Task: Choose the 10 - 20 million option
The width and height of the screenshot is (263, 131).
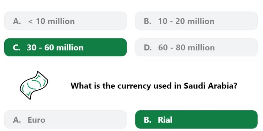Action: [x=196, y=21]
